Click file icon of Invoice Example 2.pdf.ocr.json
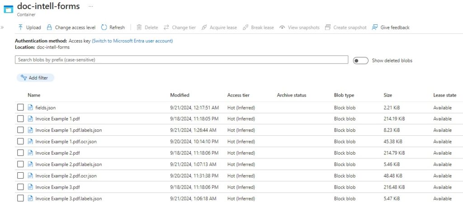463x203 pixels. tap(30, 175)
